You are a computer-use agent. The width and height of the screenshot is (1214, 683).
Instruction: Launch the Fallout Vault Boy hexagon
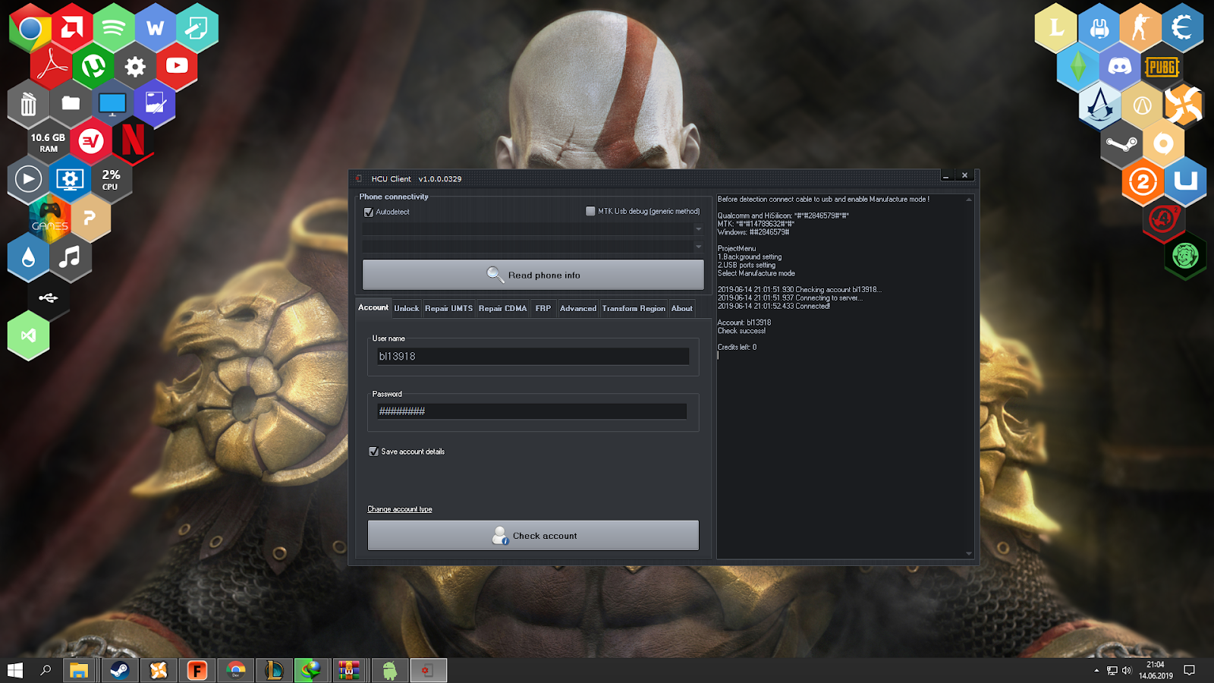(1185, 257)
